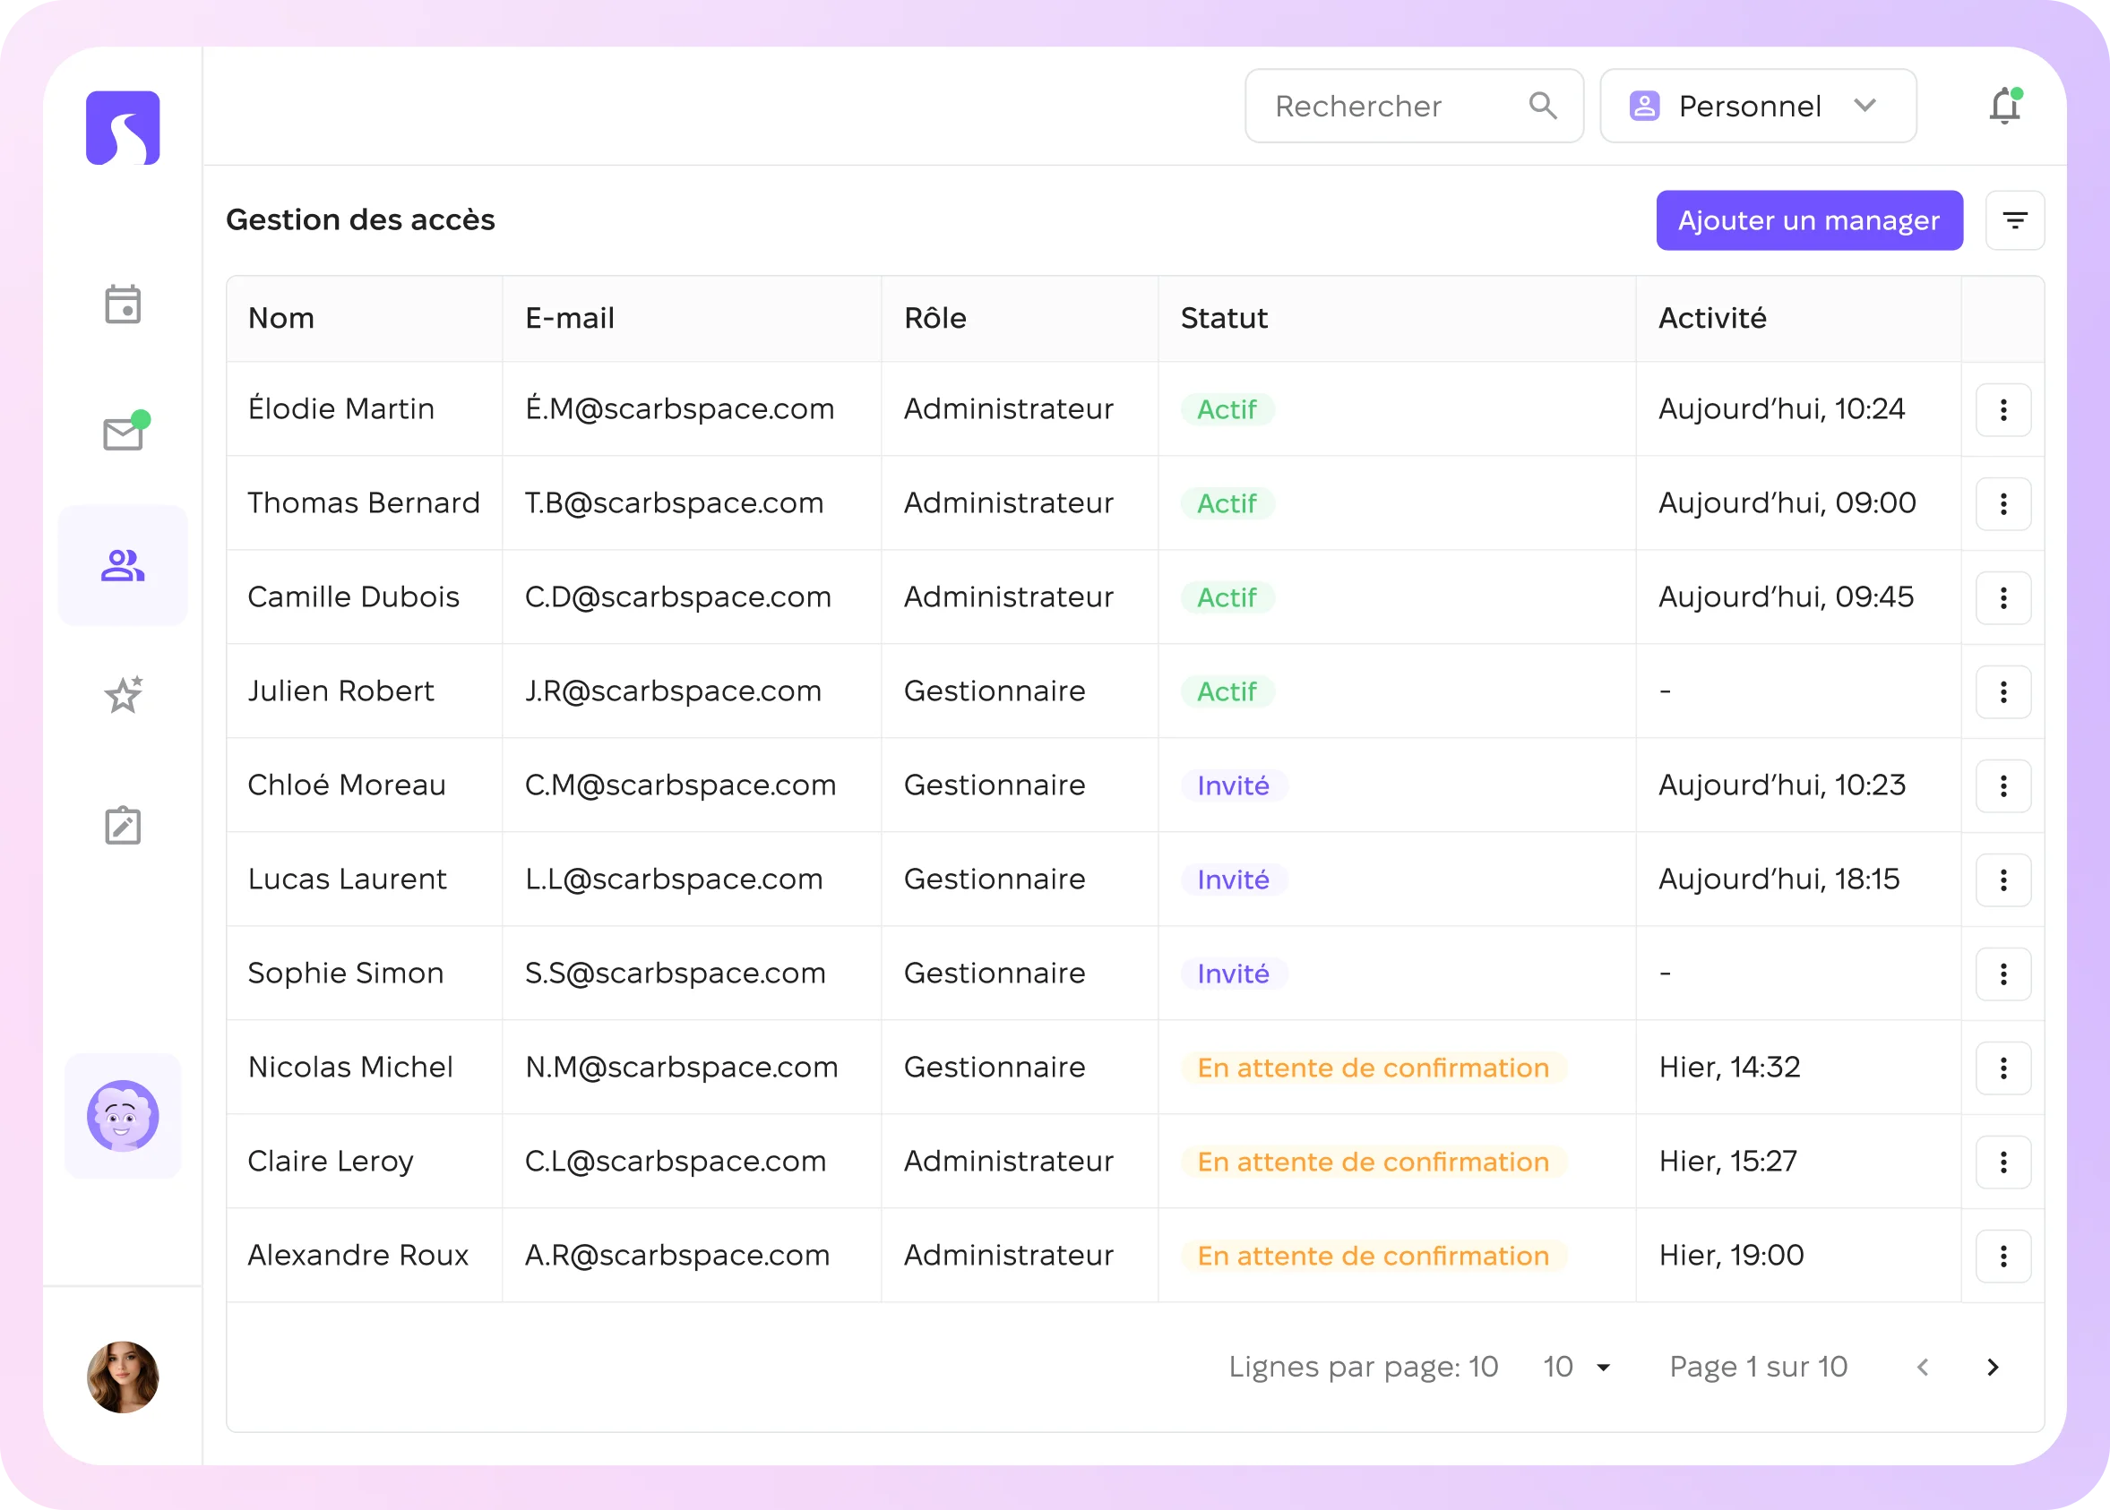
Task: Click the purple app logo
Action: pyautogui.click(x=123, y=128)
